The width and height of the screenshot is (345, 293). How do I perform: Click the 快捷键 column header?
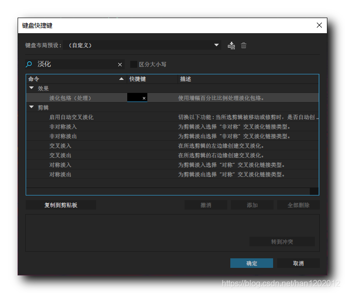coord(152,79)
